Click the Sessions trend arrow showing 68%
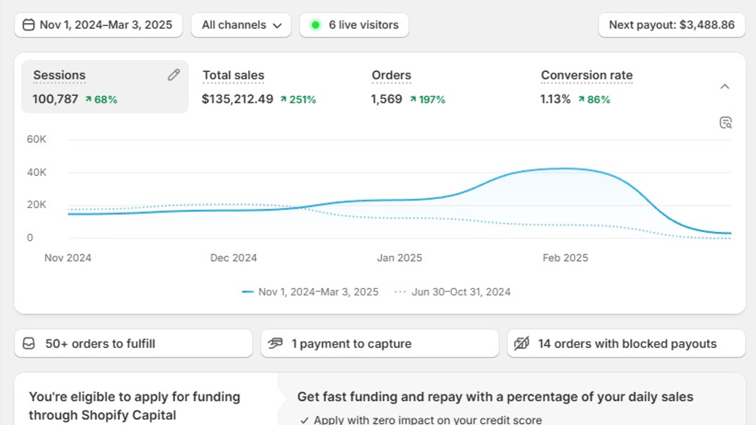This screenshot has height=425, width=756. click(88, 99)
